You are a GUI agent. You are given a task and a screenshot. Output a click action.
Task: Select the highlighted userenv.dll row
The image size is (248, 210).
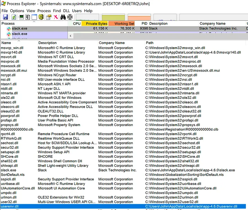(x=10, y=206)
